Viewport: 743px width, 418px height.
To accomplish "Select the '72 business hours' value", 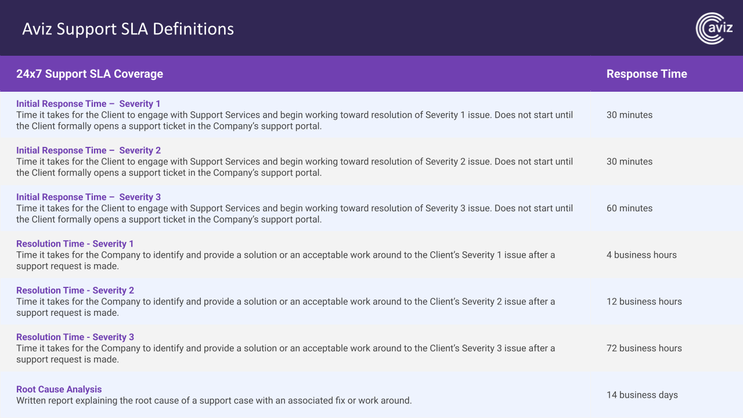I will coord(644,348).
